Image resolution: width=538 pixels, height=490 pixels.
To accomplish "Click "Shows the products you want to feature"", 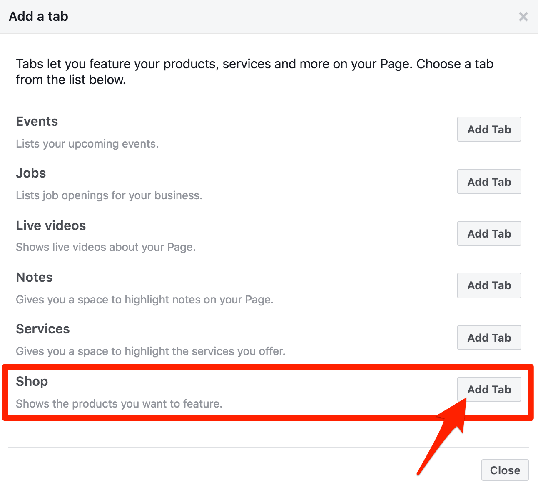I will pyautogui.click(x=119, y=404).
